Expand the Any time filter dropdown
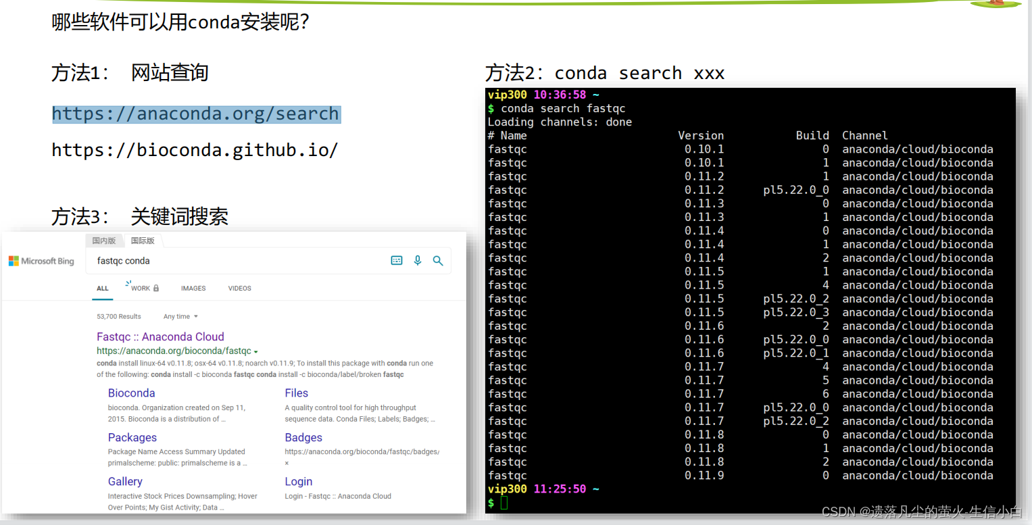1032x525 pixels. coord(180,316)
